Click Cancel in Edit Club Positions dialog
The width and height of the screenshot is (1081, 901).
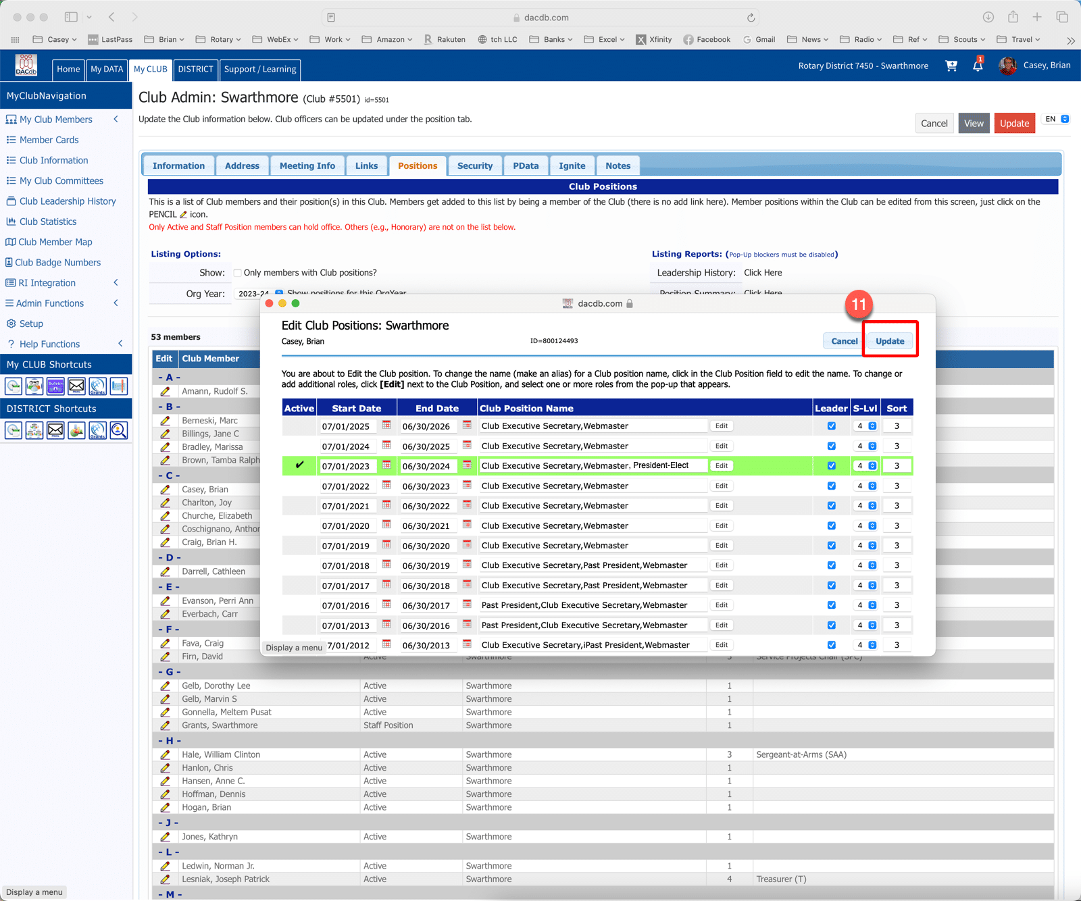click(x=844, y=341)
